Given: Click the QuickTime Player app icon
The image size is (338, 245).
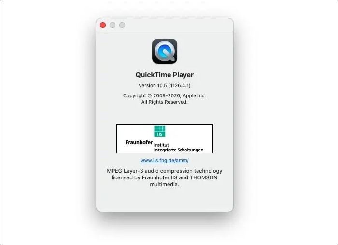Looking at the screenshot, I should (x=165, y=51).
